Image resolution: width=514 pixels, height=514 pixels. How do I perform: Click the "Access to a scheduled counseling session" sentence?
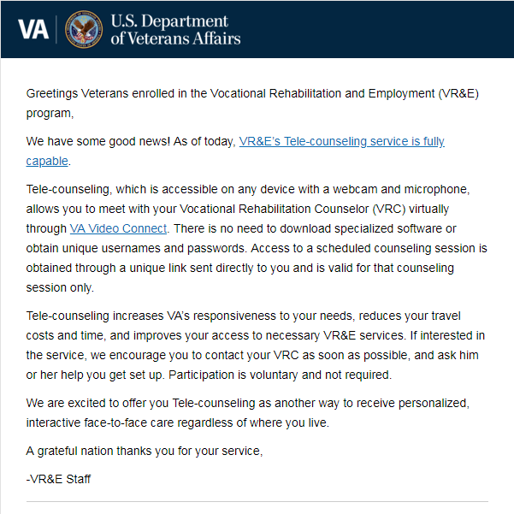pos(257,268)
